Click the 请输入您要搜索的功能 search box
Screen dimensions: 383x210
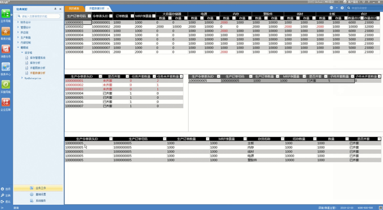click(x=38, y=16)
